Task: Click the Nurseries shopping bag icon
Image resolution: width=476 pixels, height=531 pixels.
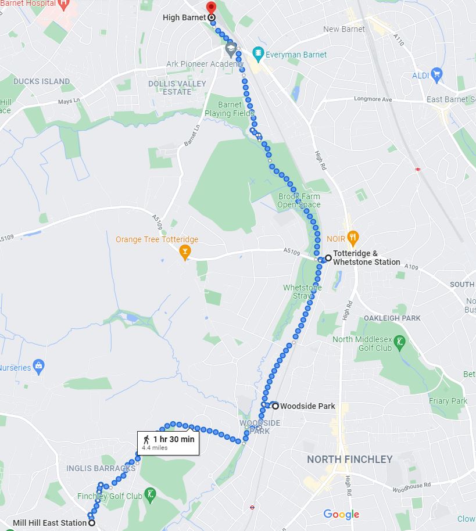Action: pos(39,367)
